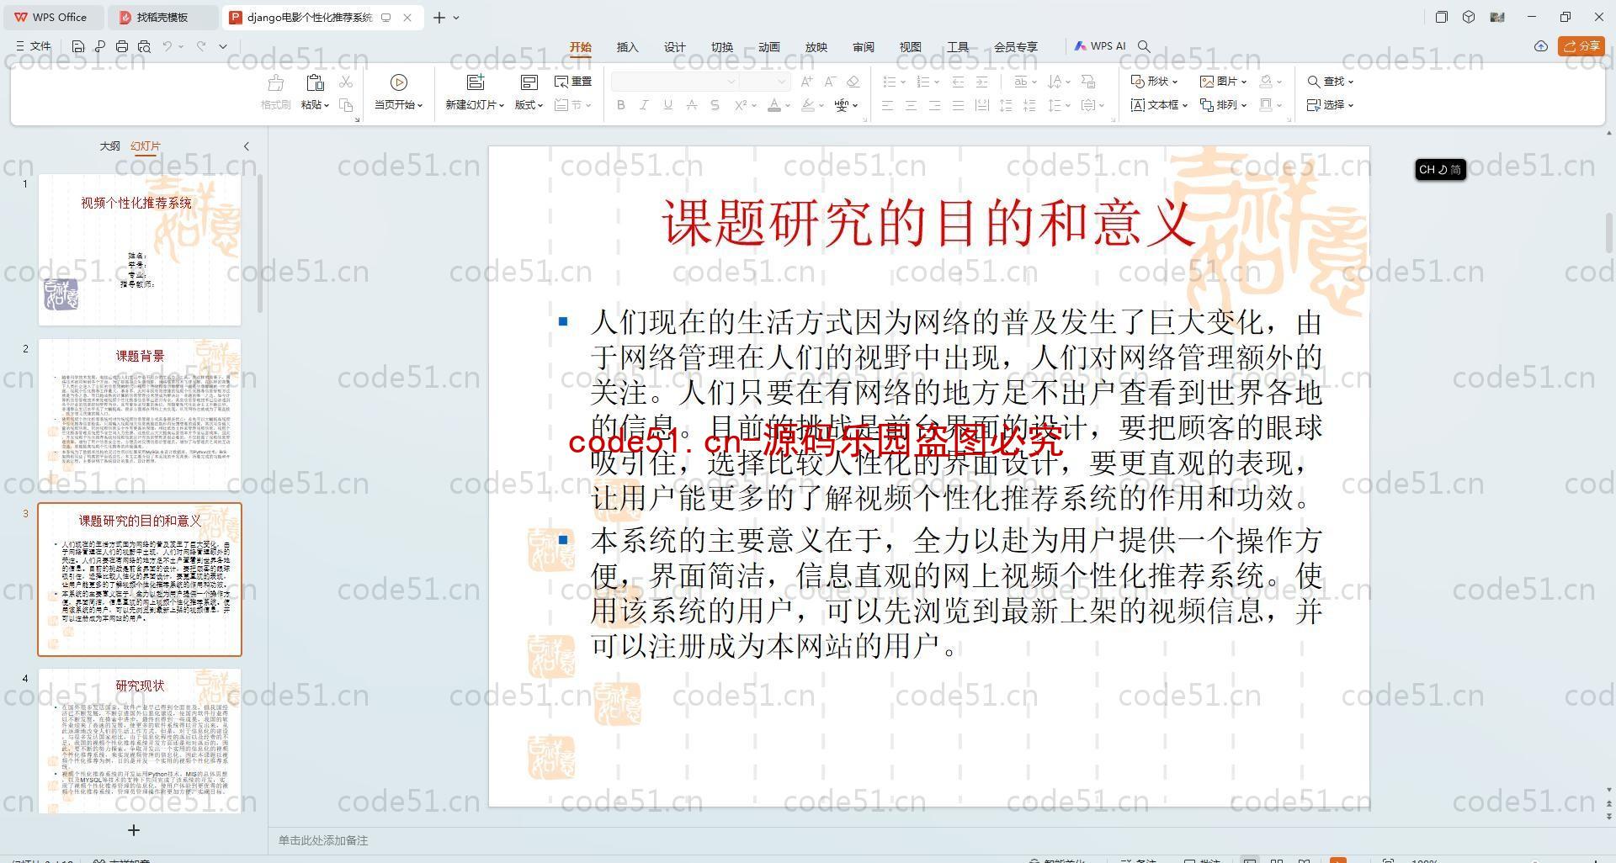1616x863 pixels.
Task: Click the font color A swatch
Action: [774, 105]
